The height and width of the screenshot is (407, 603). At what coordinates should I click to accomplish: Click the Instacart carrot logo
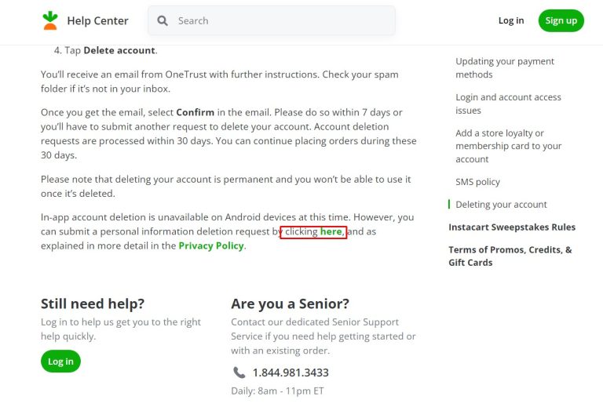point(50,20)
